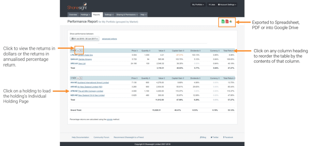This screenshot has height=146, width=313.
Task: Click the simple method link
Action: [x=110, y=120]
